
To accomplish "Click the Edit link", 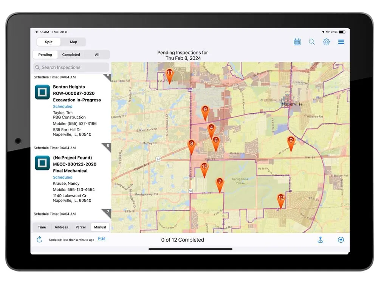I will [x=102, y=239].
